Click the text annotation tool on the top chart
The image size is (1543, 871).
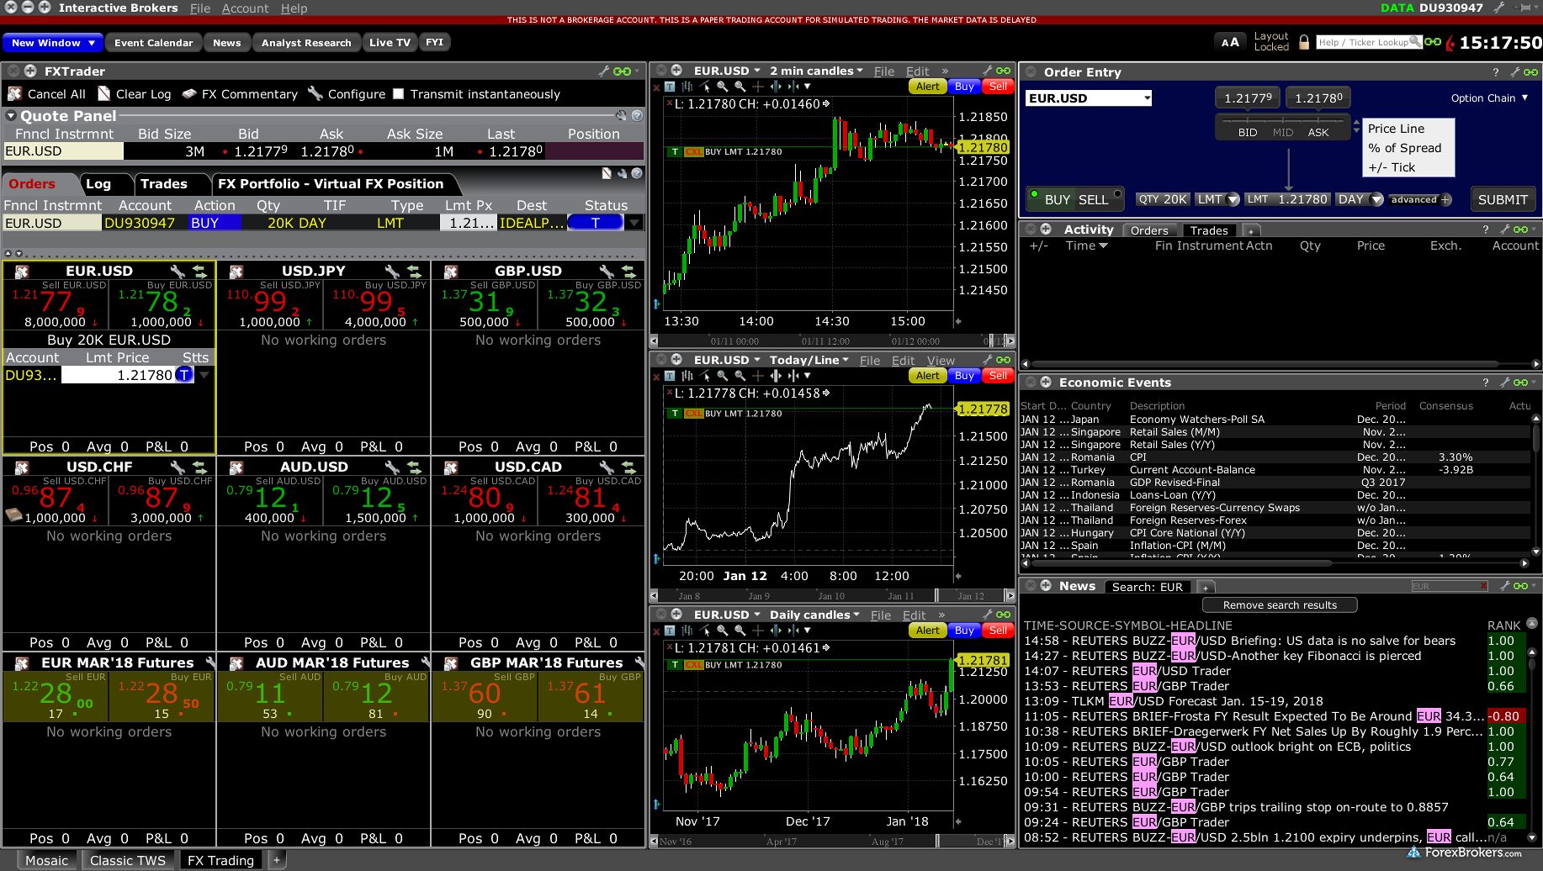[671, 87]
